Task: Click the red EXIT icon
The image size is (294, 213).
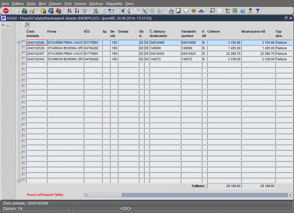Action: click(6, 11)
